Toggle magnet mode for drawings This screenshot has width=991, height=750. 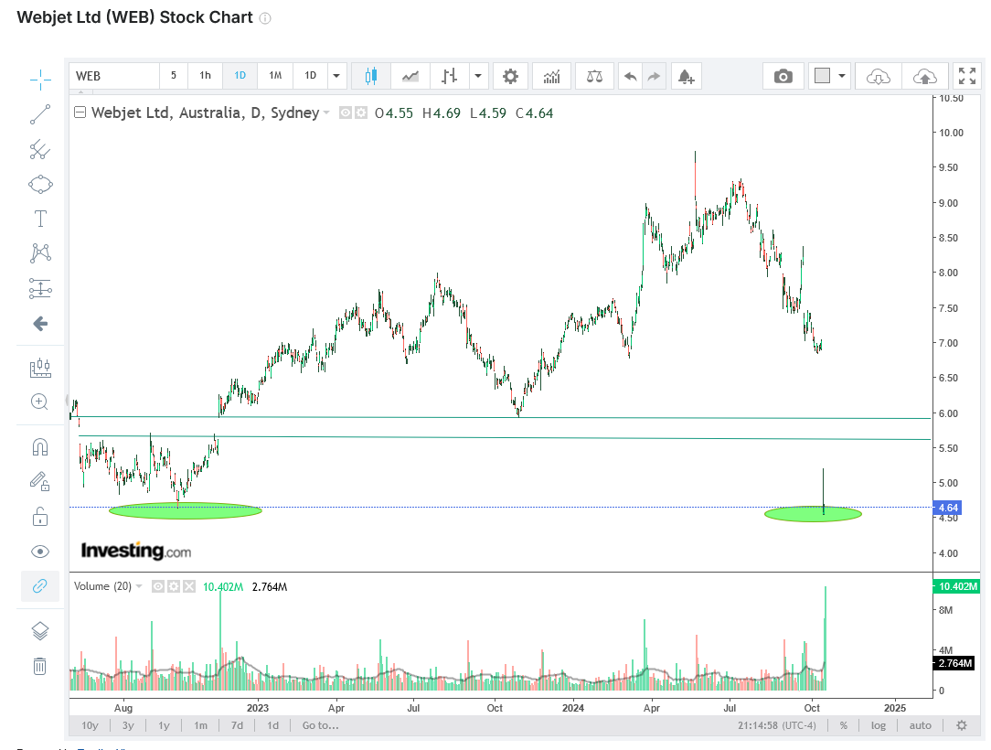point(40,447)
